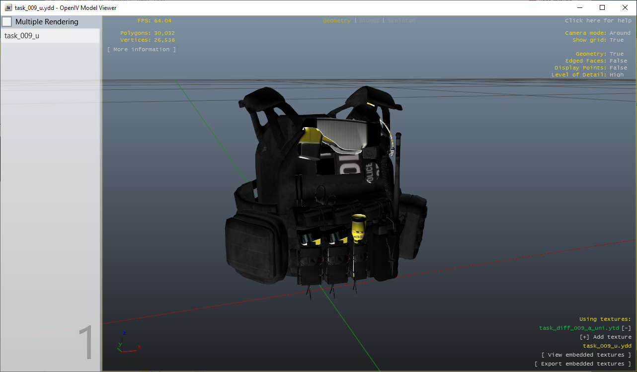
Task: Click the XYZ axis gizmo
Action: [127, 342]
